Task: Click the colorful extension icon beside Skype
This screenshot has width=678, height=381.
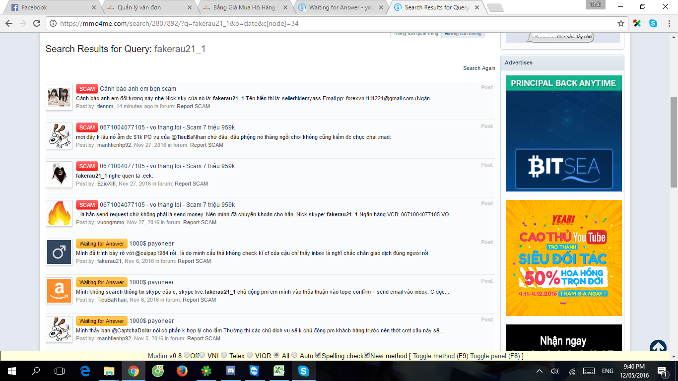Action: pos(637,23)
